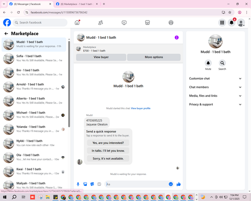Mute the Mudd conversation bell icon

coord(208,63)
